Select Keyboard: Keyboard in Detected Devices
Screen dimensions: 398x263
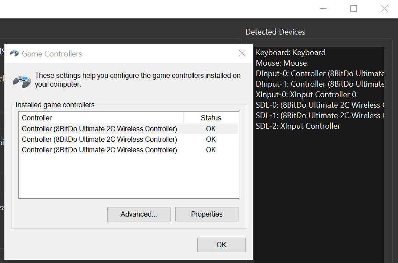[291, 53]
